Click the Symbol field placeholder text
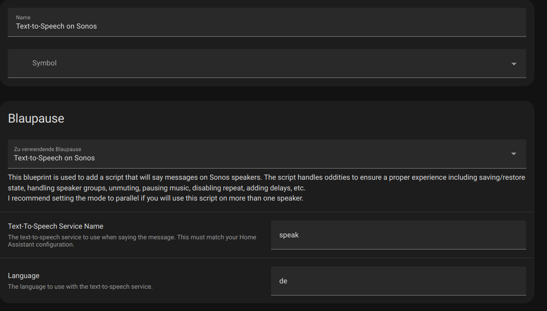The width and height of the screenshot is (547, 311). point(44,62)
